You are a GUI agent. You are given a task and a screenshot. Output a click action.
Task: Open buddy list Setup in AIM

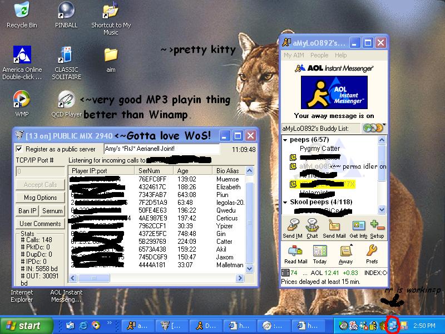pos(377,225)
